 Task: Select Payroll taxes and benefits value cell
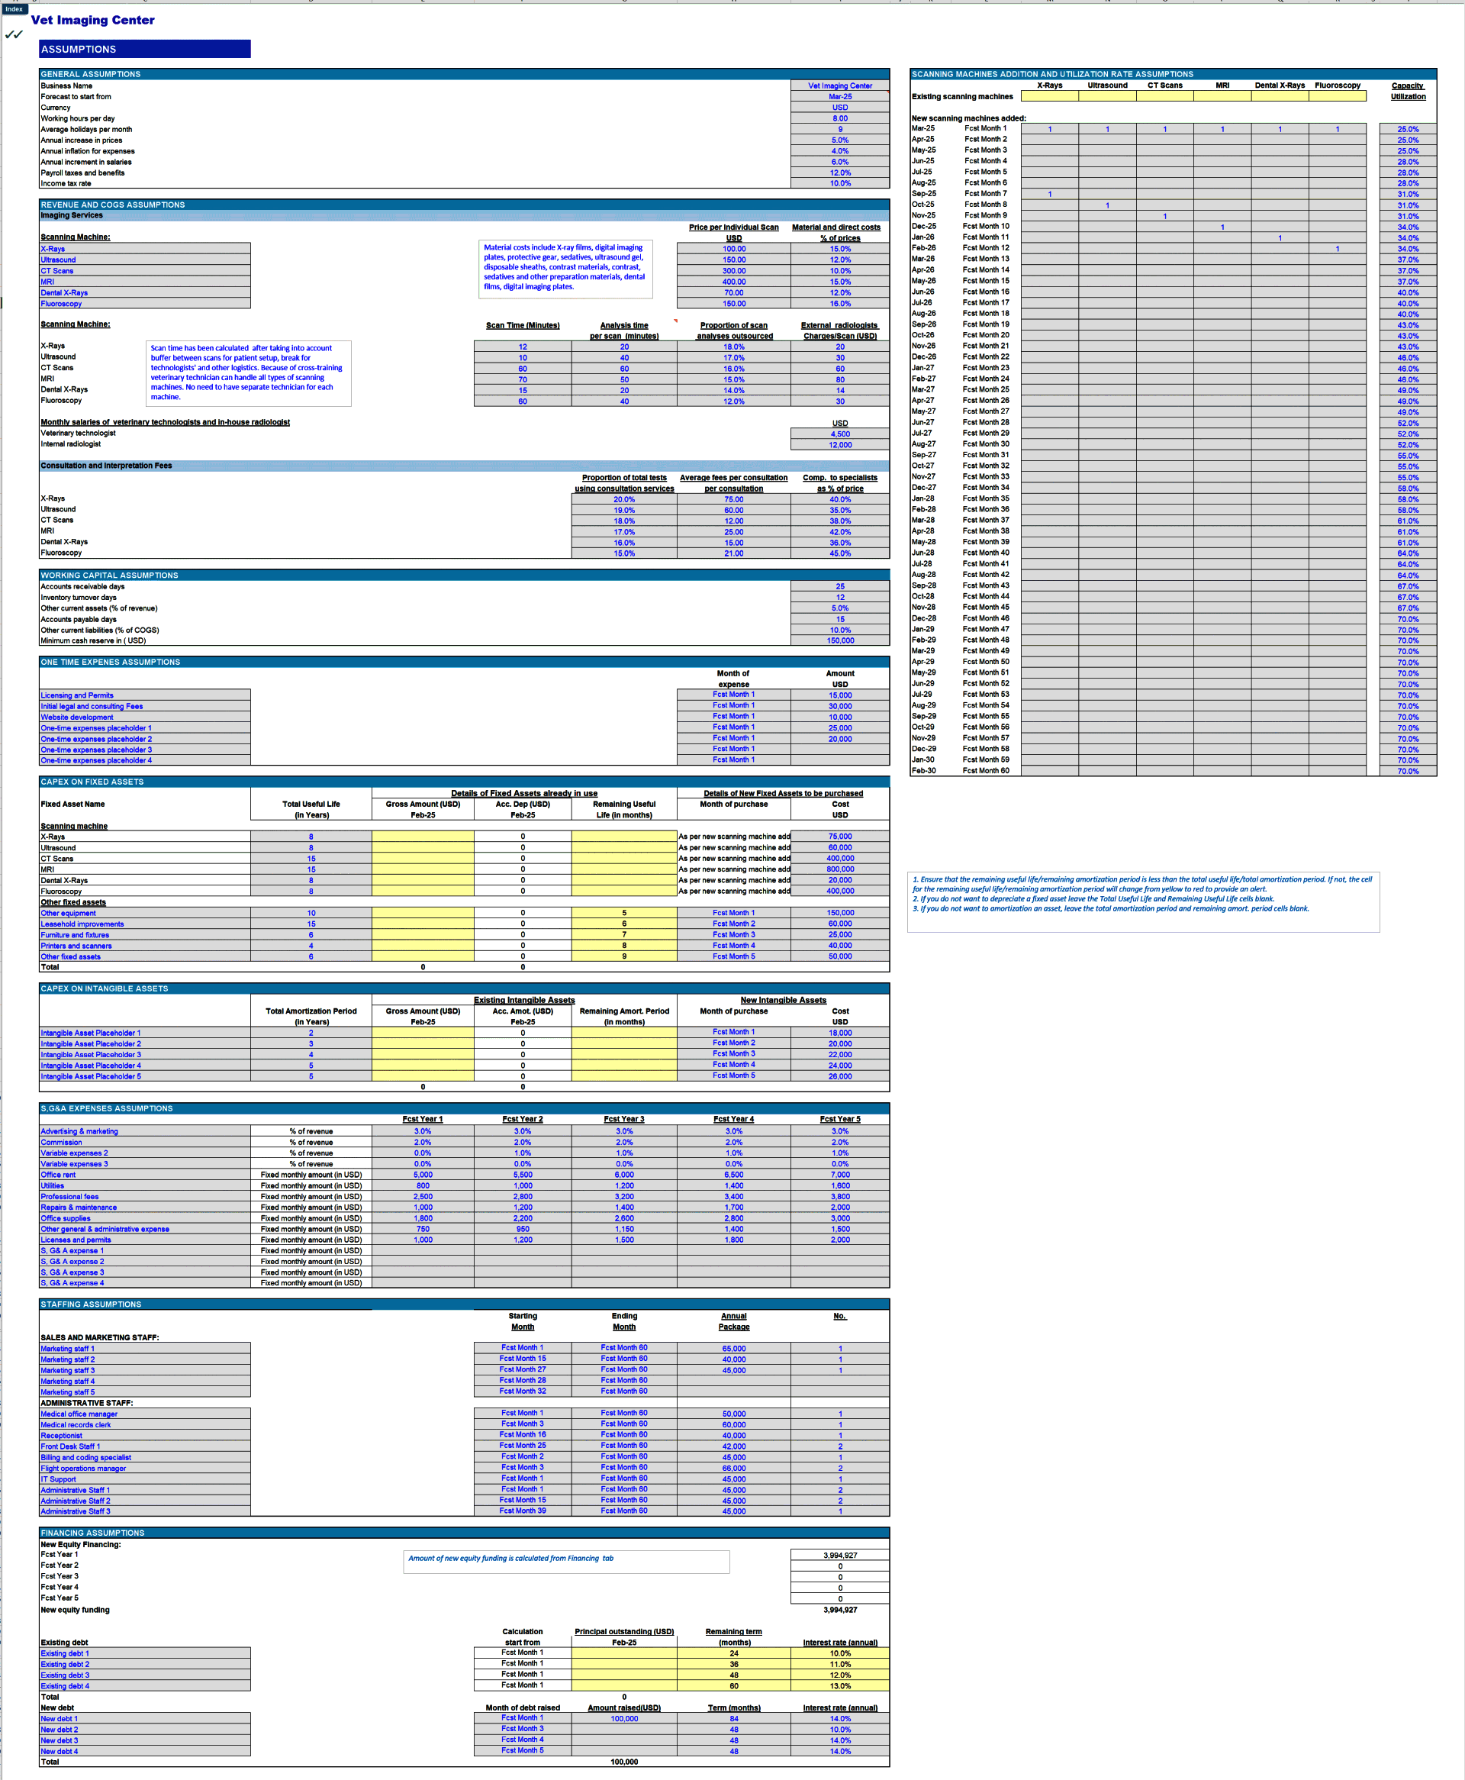click(x=839, y=173)
